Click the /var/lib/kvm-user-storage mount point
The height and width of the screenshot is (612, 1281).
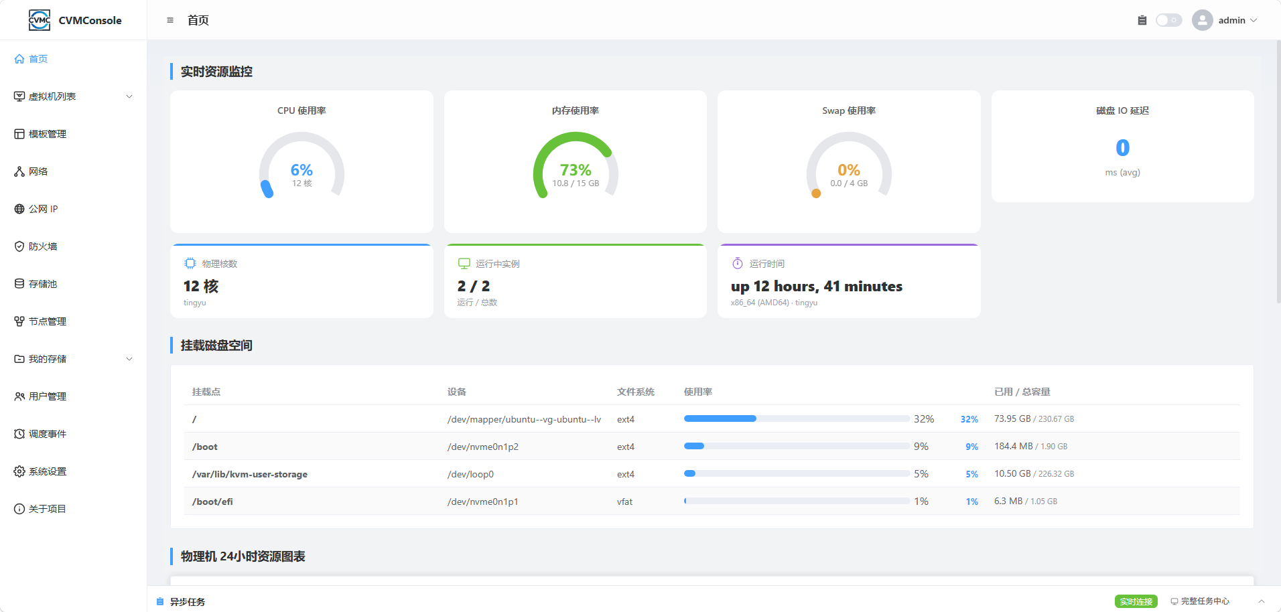click(x=250, y=474)
